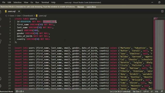This screenshot has height=93, width=165.
Task: Click the split editor icon
Action: pos(162,11)
